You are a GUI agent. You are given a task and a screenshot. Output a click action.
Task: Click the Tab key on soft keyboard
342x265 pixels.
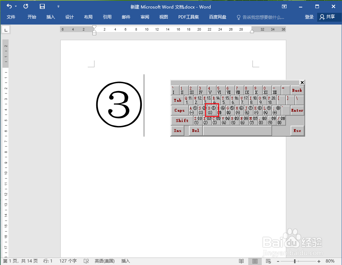click(x=178, y=100)
